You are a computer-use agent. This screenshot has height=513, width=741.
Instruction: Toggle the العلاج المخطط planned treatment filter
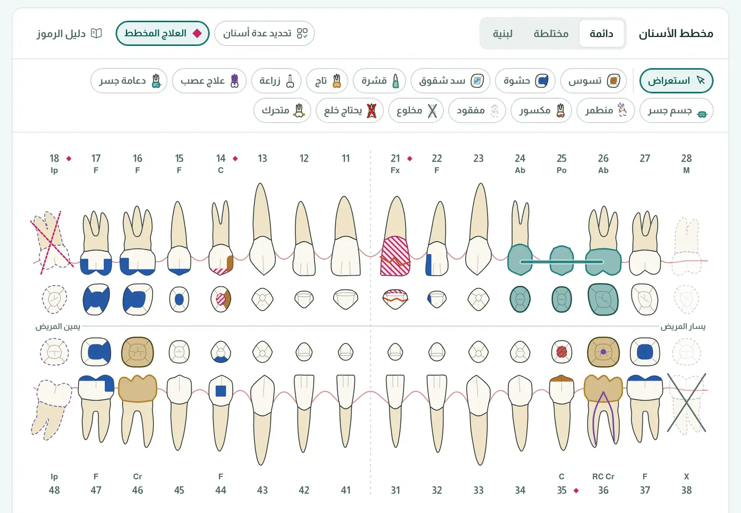pos(163,33)
